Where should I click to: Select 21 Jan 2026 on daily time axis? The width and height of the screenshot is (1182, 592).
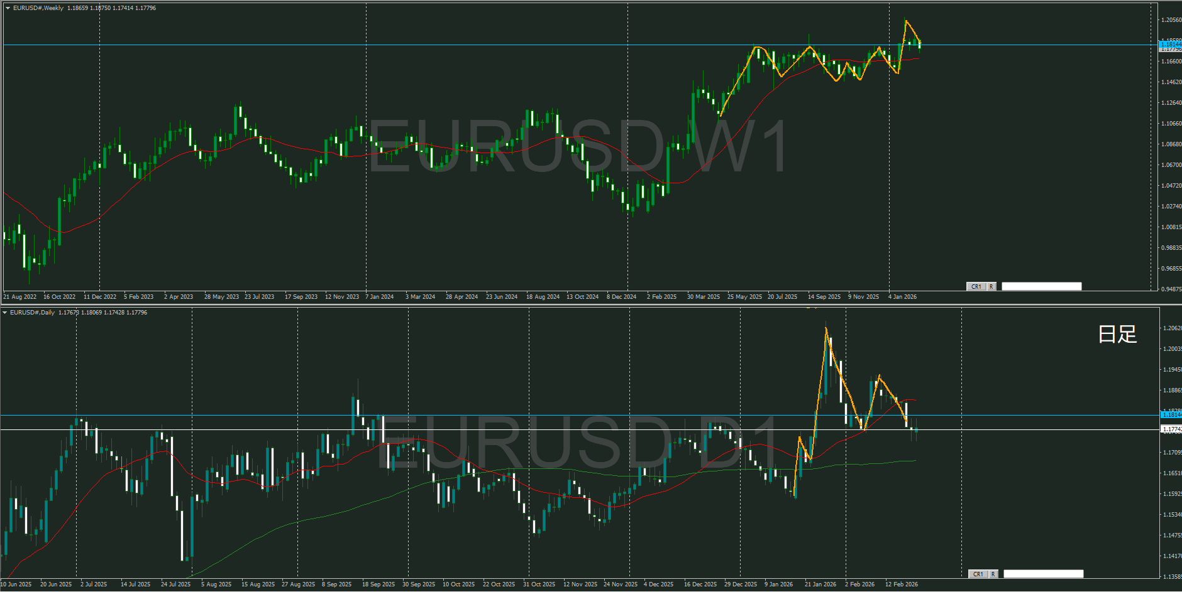(820, 584)
